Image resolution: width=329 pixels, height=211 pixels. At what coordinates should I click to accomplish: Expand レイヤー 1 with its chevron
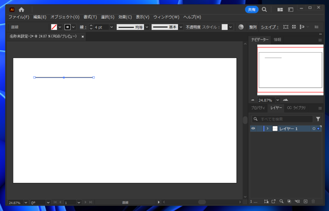[x=267, y=128]
